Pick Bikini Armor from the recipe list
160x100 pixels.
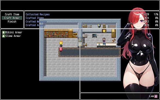14,33
